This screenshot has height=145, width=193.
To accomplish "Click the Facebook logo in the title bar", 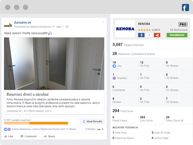I will click(185, 8).
